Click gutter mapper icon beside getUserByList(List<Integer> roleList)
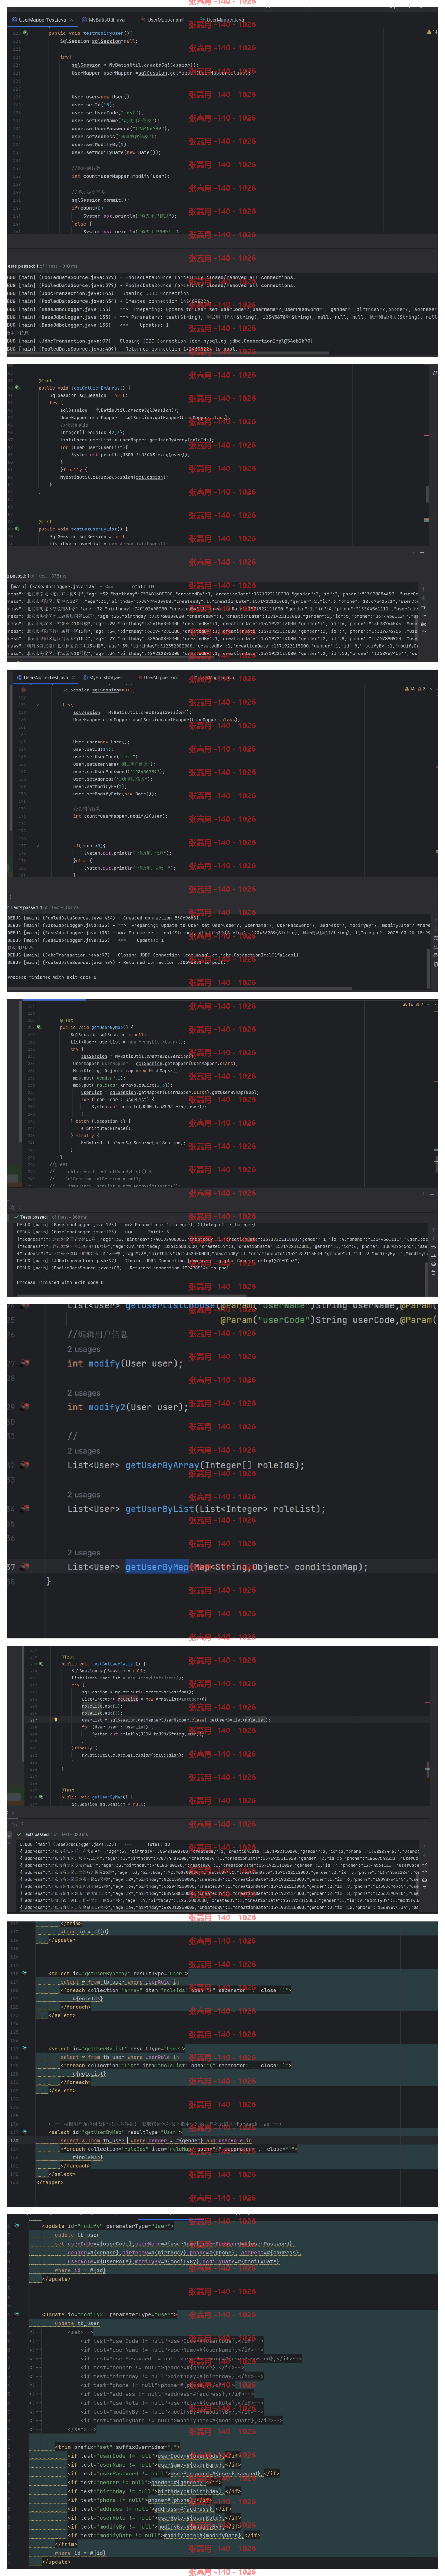The image size is (445, 2576). 25,1509
